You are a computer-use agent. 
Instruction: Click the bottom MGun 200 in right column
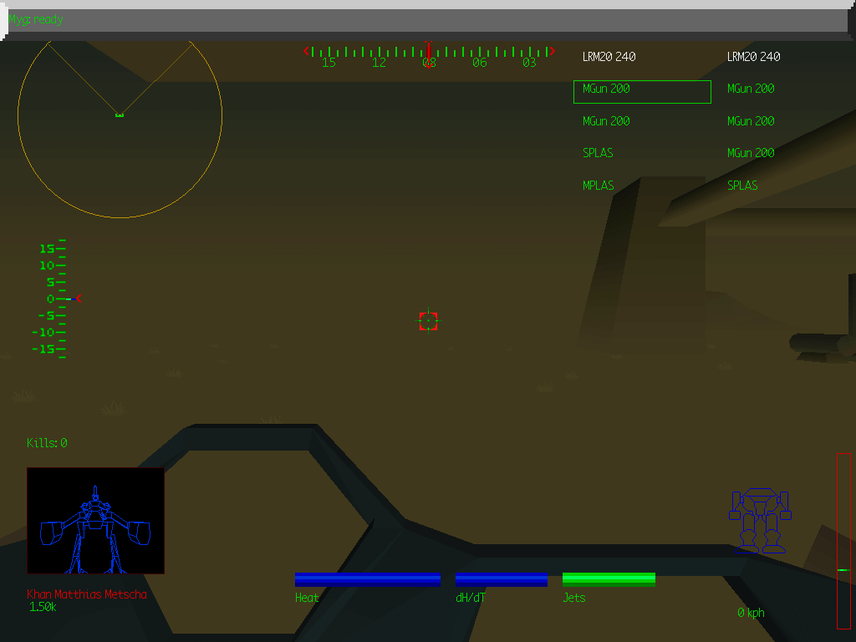click(x=749, y=153)
